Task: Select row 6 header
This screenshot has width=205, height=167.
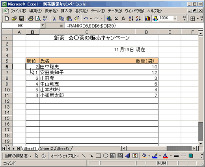Action: [7, 67]
